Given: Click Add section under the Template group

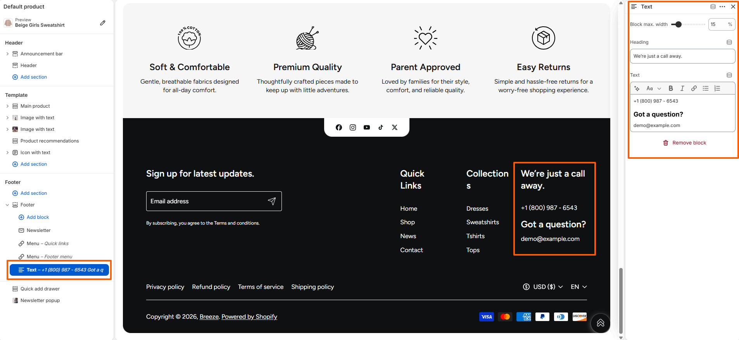Looking at the screenshot, I should pos(29,164).
